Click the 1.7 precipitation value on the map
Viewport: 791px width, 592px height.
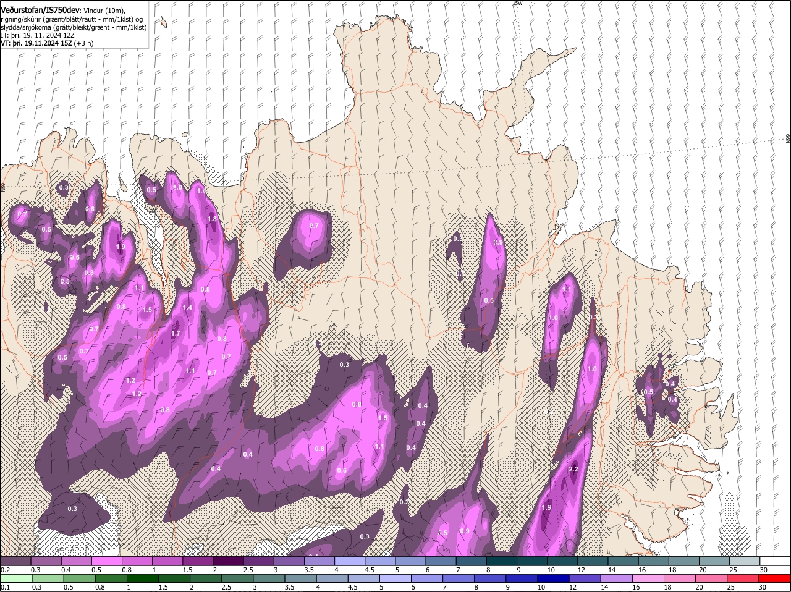(176, 333)
